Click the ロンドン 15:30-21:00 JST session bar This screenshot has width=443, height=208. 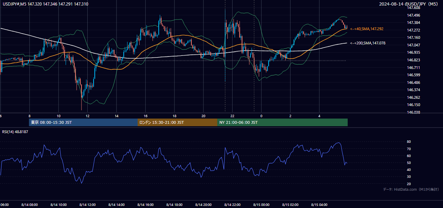(x=177, y=122)
